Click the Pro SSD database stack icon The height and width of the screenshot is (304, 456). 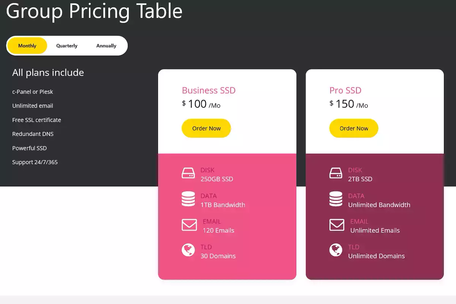point(336,199)
